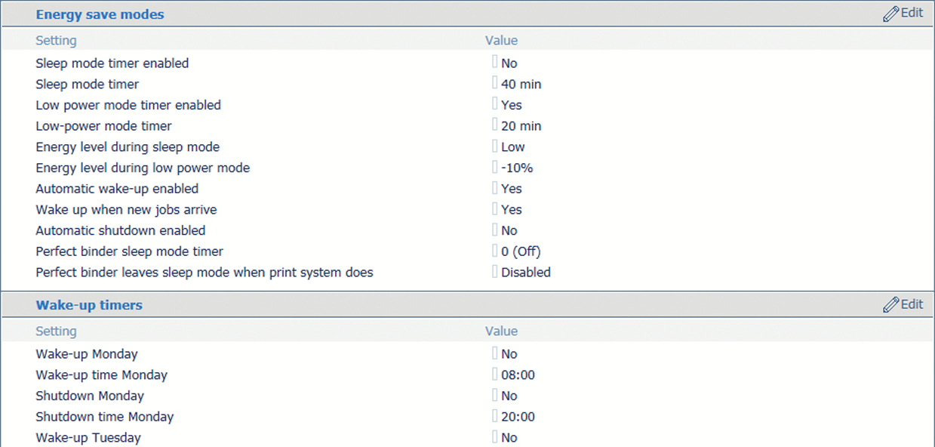Image resolution: width=935 pixels, height=447 pixels.
Task: Click the 20 min low-power mode timer value
Action: coord(521,126)
